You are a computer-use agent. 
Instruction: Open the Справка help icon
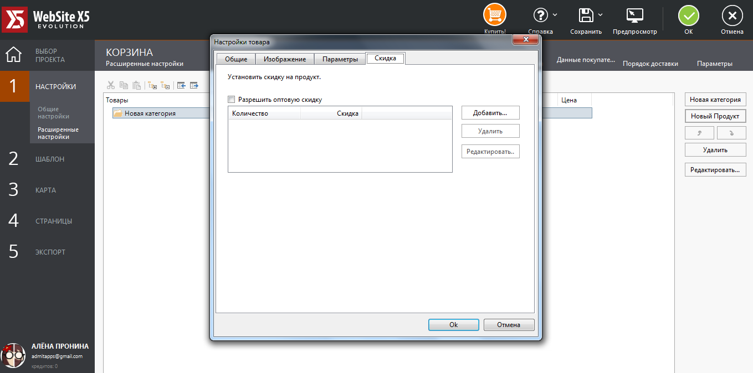(541, 15)
